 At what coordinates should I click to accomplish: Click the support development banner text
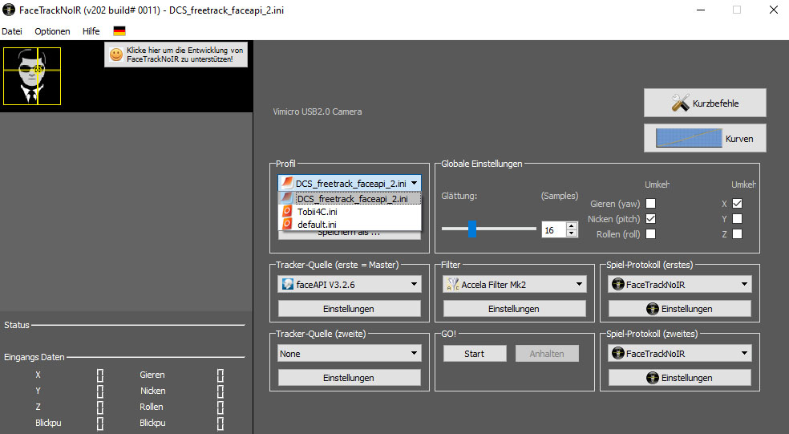pyautogui.click(x=184, y=55)
